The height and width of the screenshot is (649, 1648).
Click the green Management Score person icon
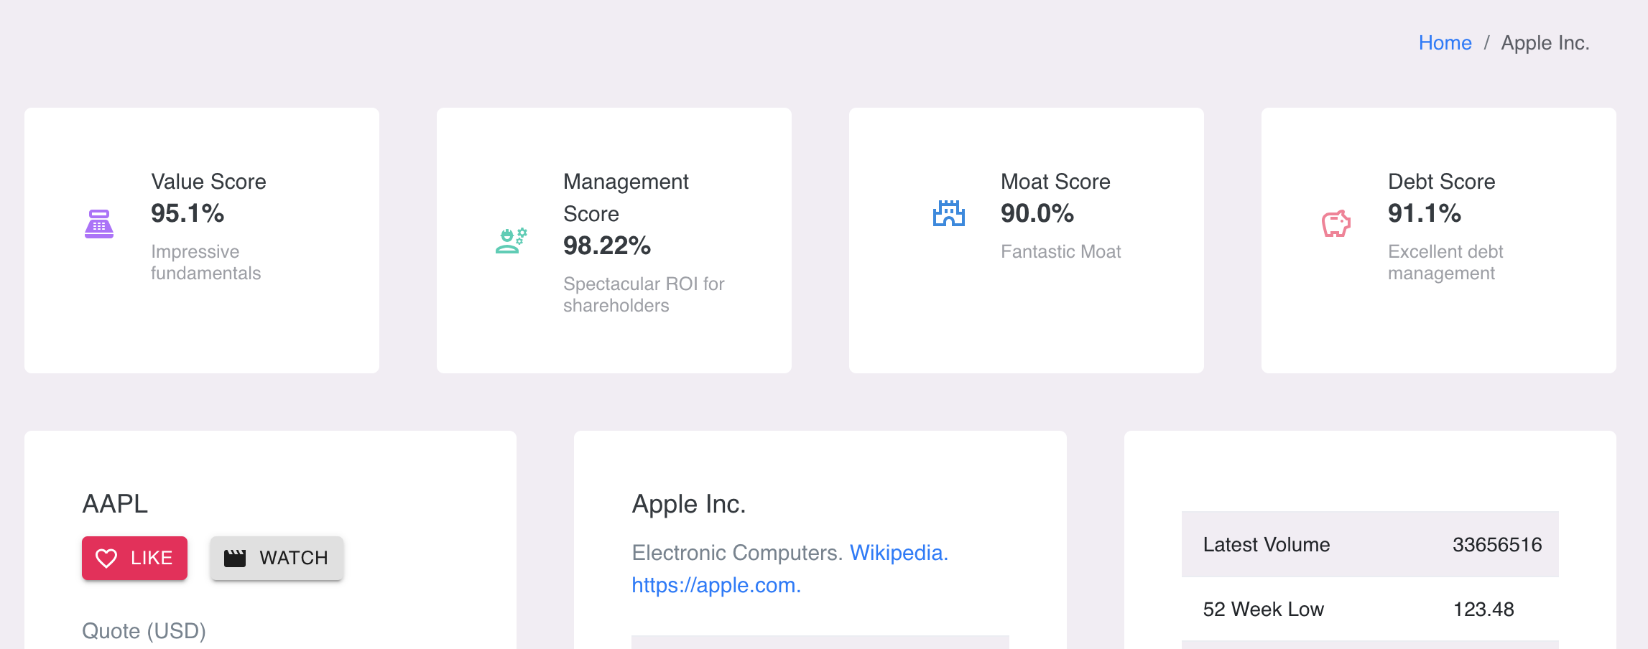coord(511,241)
